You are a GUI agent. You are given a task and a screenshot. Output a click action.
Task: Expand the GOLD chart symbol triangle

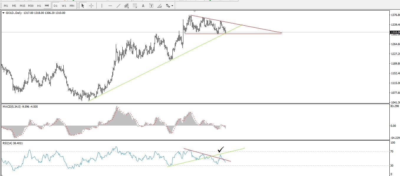pyautogui.click(x=3, y=13)
